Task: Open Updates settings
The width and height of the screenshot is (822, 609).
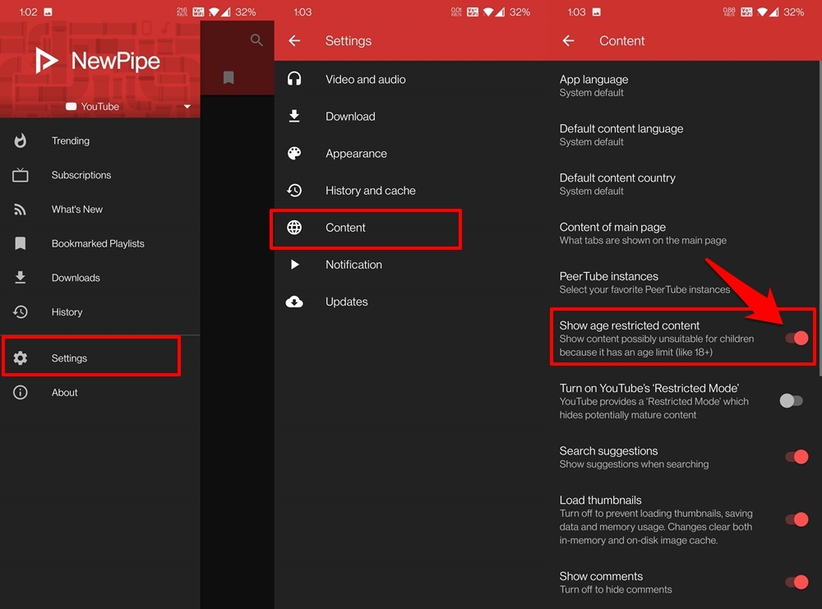Action: coord(411,302)
